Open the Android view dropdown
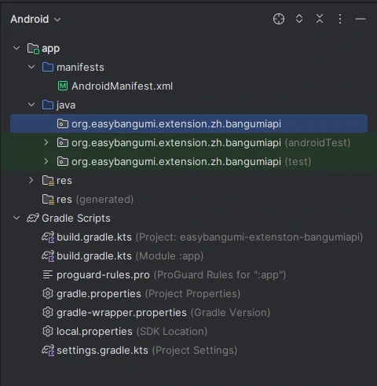Image resolution: width=377 pixels, height=386 pixels. click(35, 19)
